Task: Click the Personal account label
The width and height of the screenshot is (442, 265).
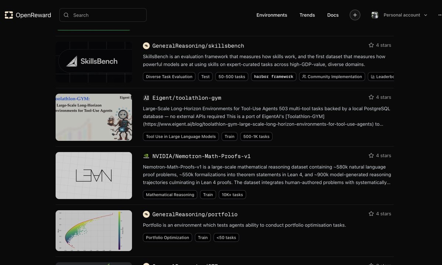Action: [x=402, y=15]
